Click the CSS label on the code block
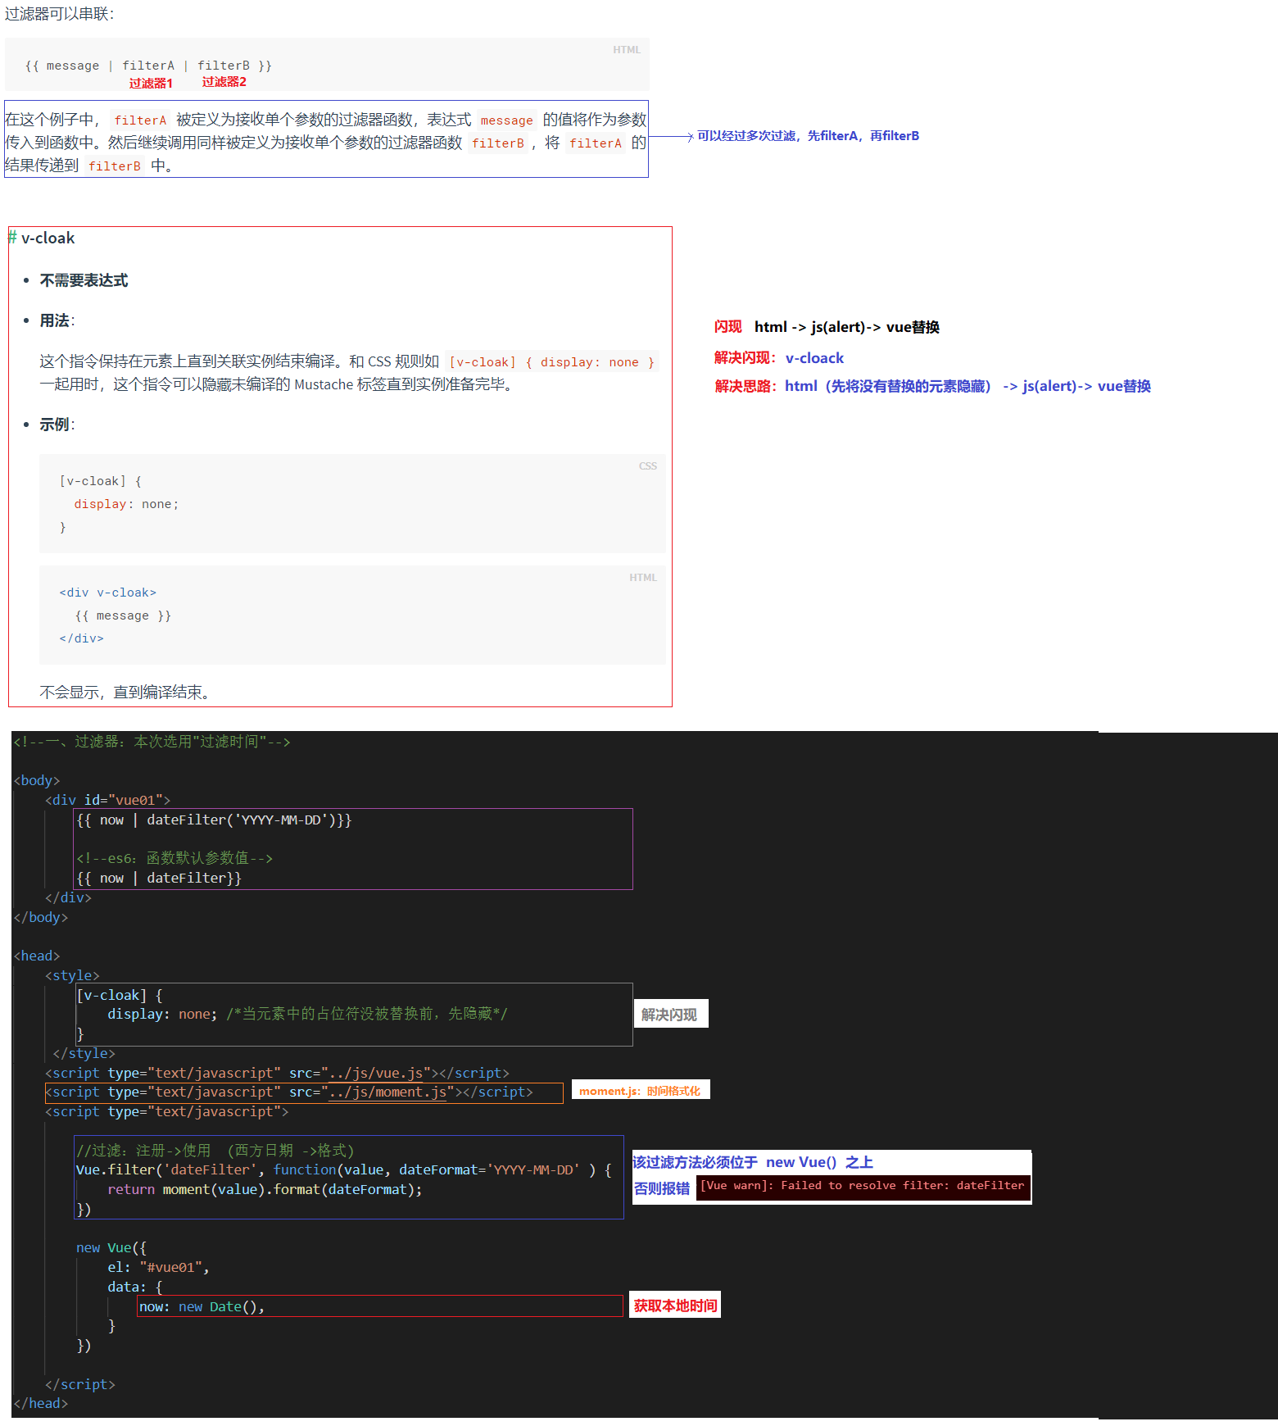Viewport: 1278px width, 1426px height. [x=647, y=466]
